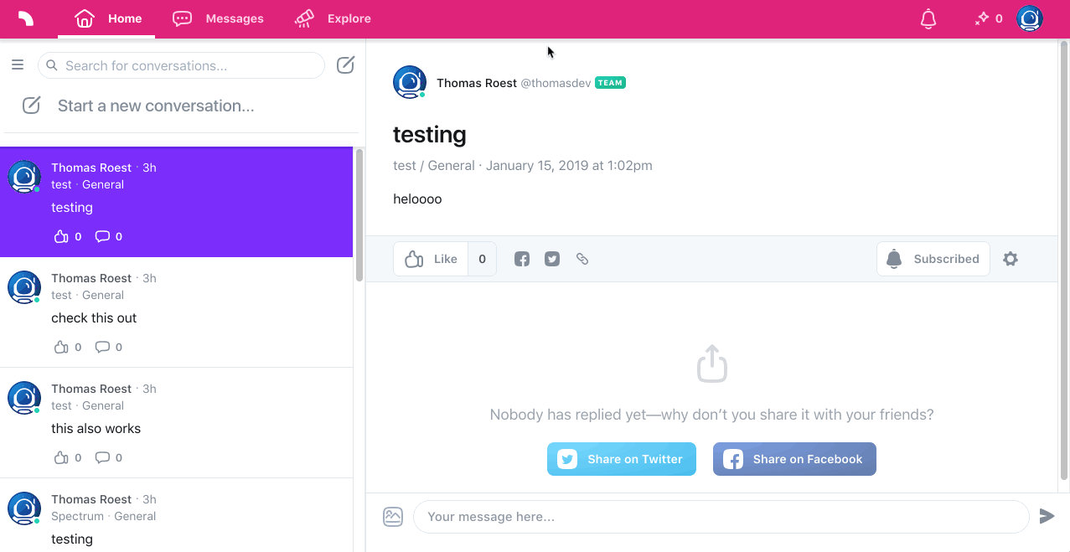Click the avatar on the 'check this out' thread
Image resolution: width=1070 pixels, height=552 pixels.
pyautogui.click(x=24, y=287)
